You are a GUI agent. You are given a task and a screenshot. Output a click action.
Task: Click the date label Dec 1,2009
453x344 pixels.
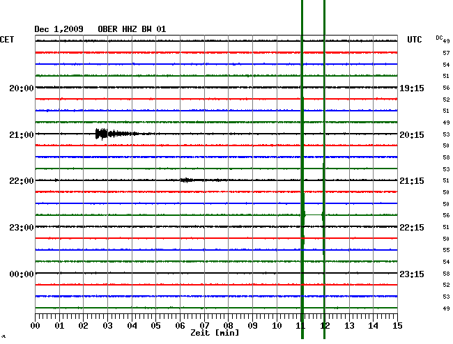(x=59, y=29)
